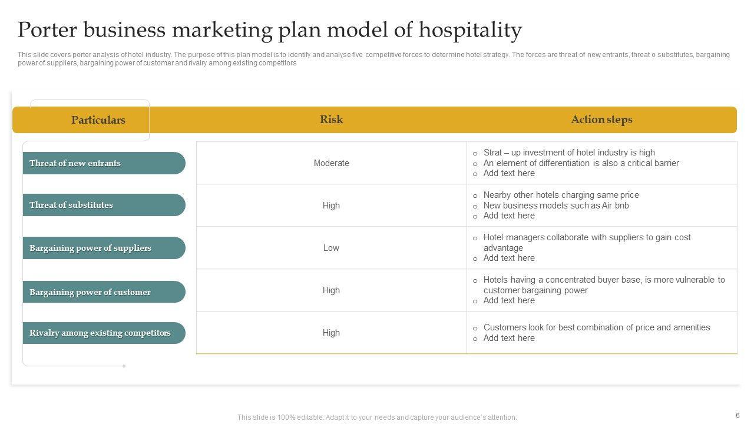Viewport: 754px width, 424px height.
Task: Click the Risk column header
Action: pos(331,120)
